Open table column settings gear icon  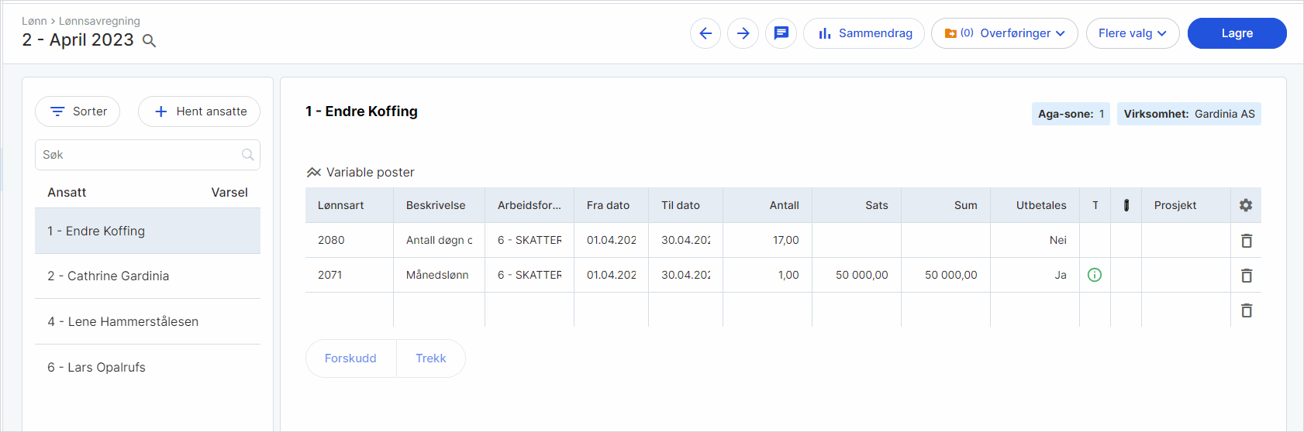pyautogui.click(x=1246, y=205)
